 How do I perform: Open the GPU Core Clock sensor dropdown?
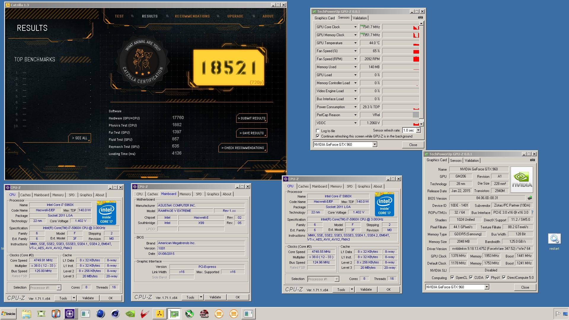[x=355, y=27]
